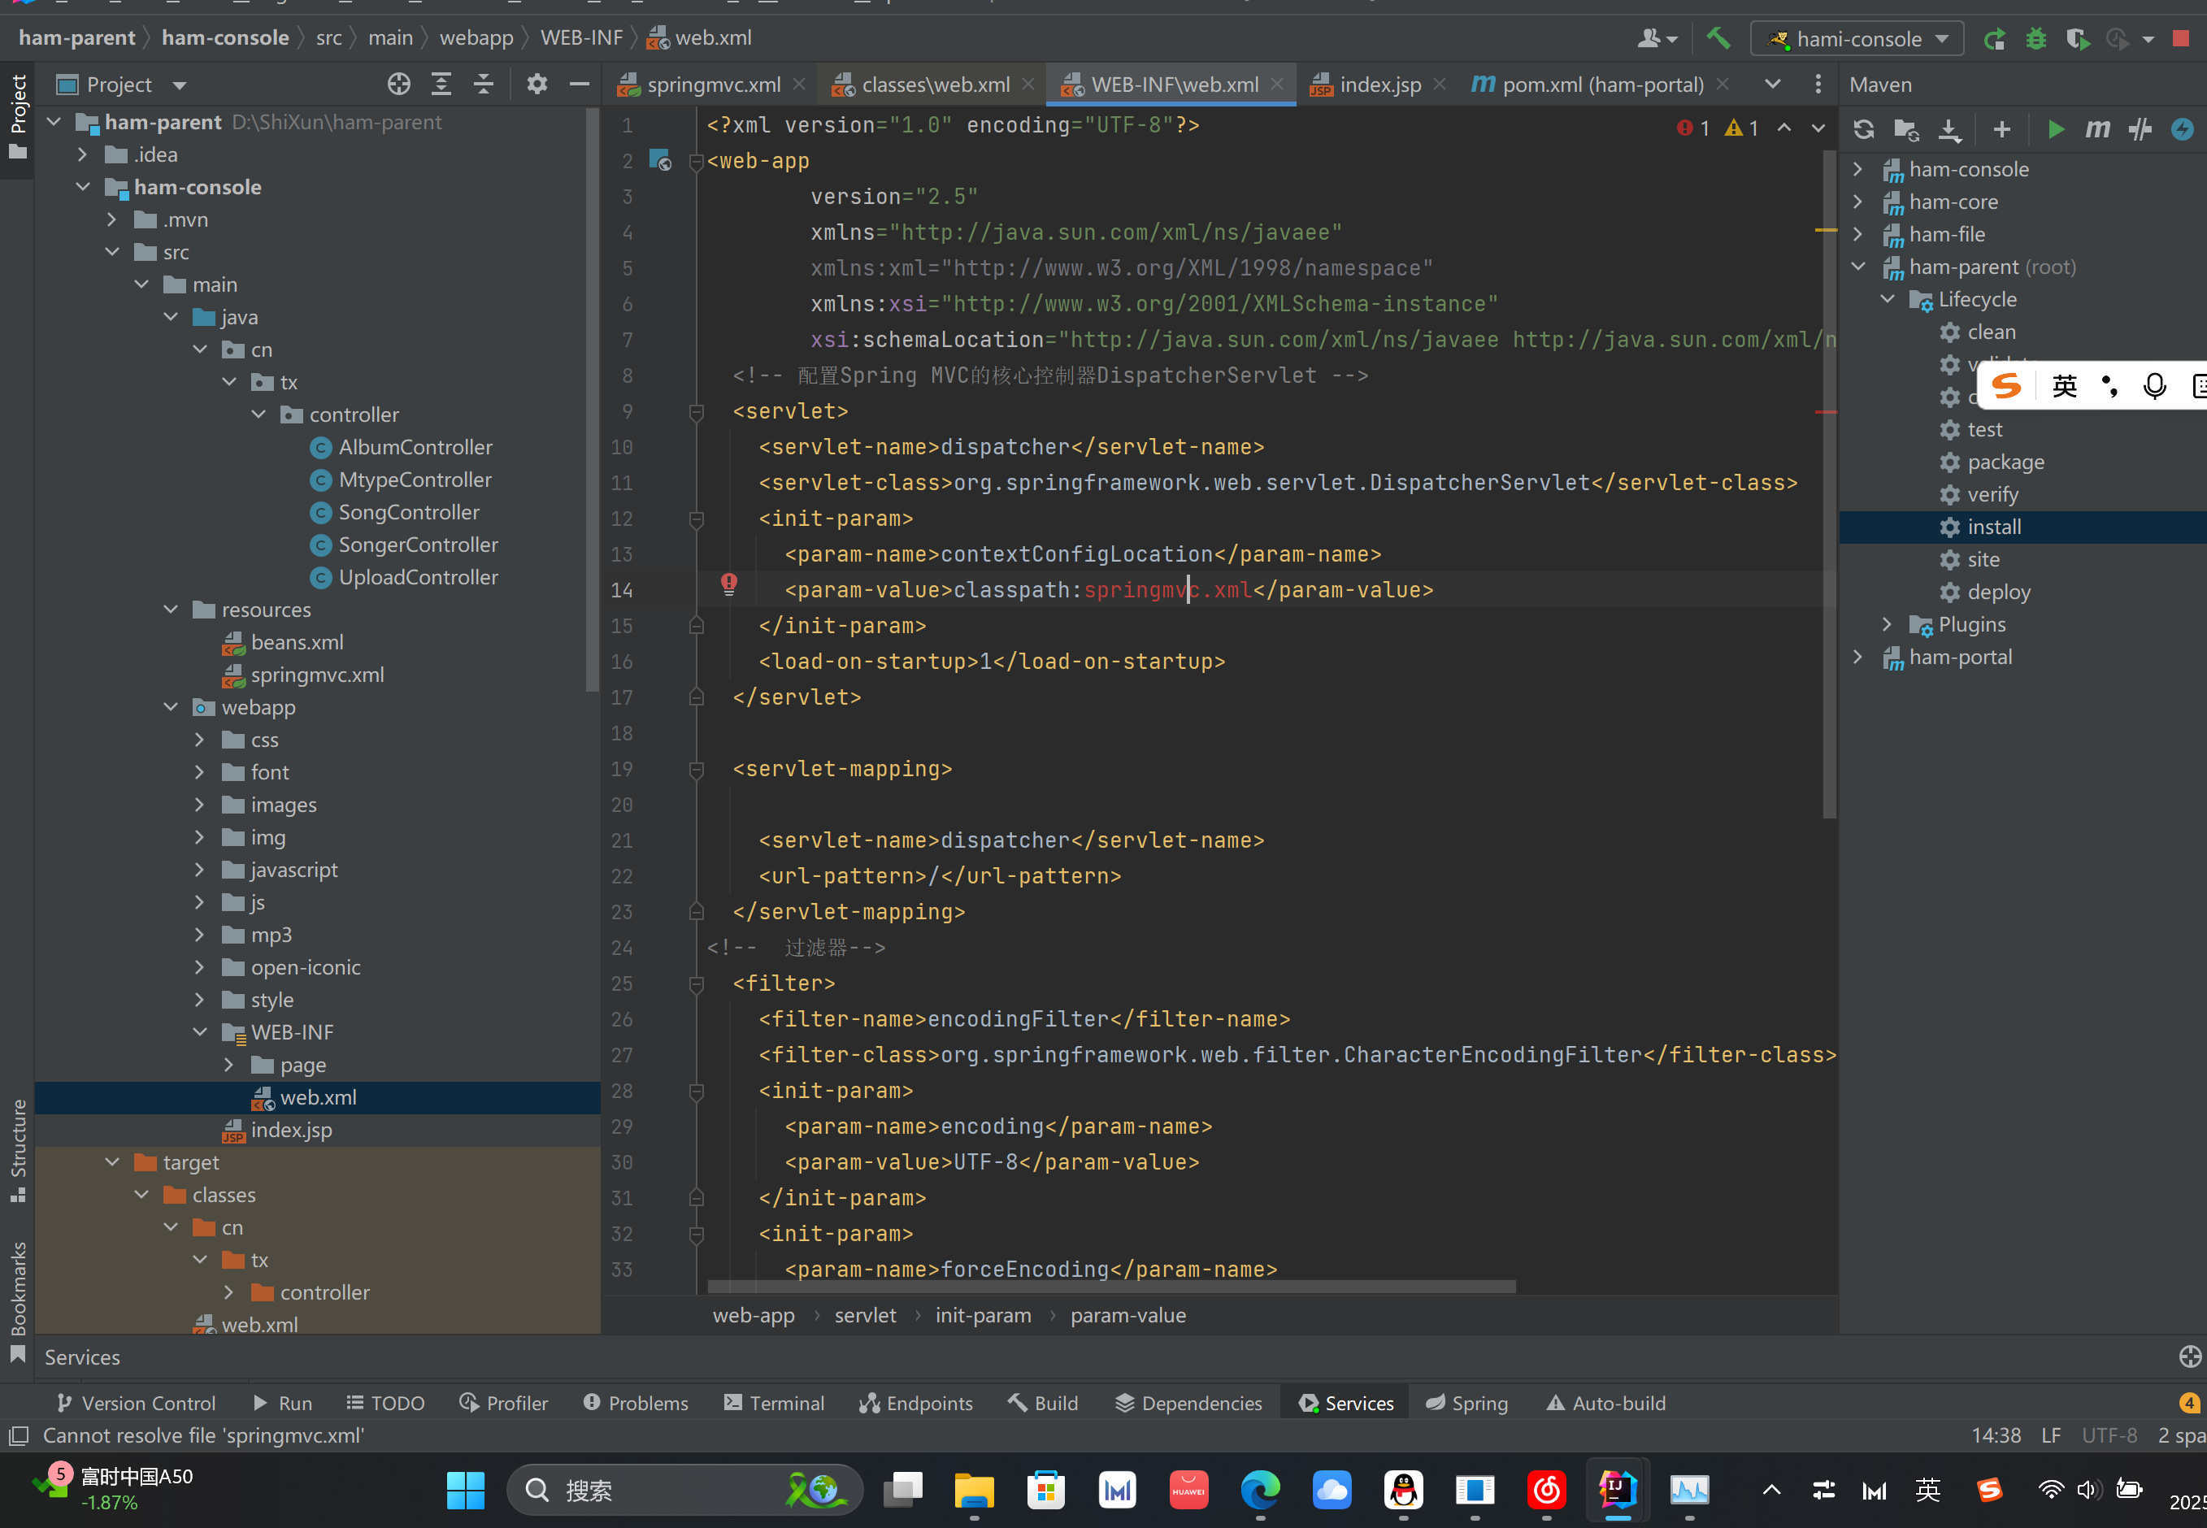Viewport: 2207px width, 1528px height.
Task: Click the Build project hammer icon
Action: [x=1718, y=38]
